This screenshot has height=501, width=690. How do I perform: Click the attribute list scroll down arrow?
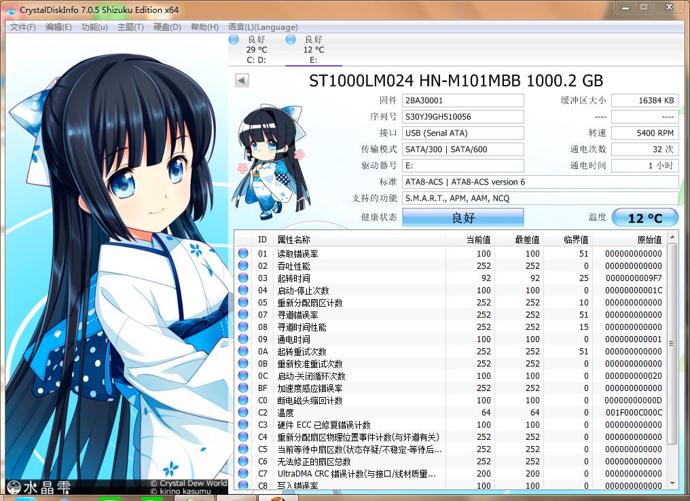(x=672, y=483)
